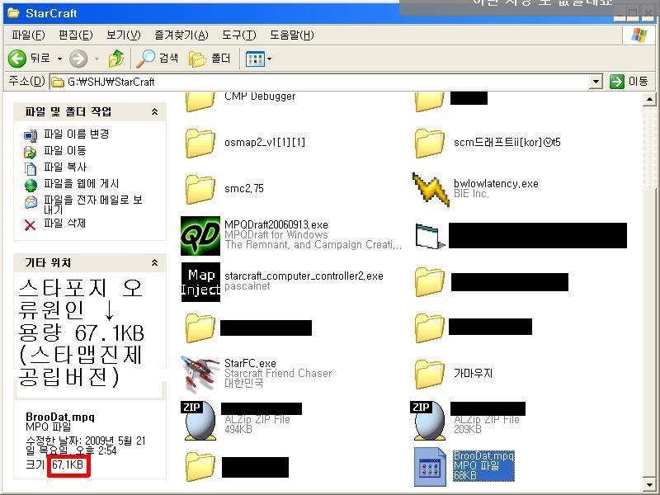660x495 pixels.
Task: Click the e-mail envelope task icon
Action: click(31, 202)
